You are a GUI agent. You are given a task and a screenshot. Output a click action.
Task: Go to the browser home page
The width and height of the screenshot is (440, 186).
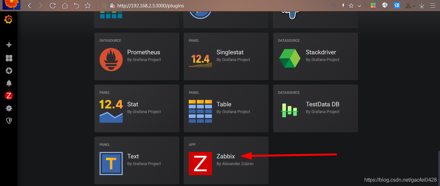65,5
